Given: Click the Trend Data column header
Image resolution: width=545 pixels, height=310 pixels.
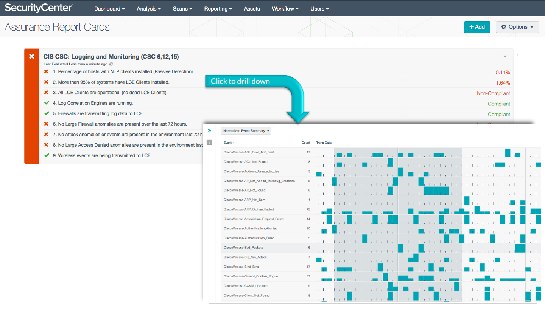Looking at the screenshot, I should coord(324,143).
